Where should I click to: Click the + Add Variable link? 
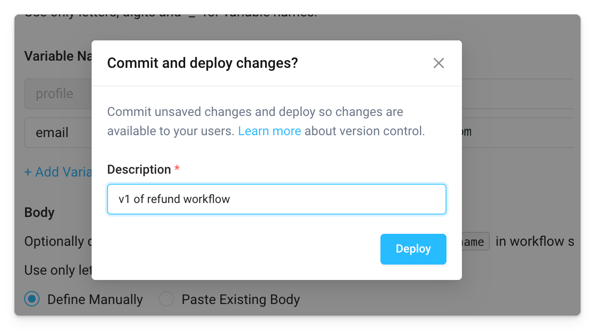click(x=58, y=172)
